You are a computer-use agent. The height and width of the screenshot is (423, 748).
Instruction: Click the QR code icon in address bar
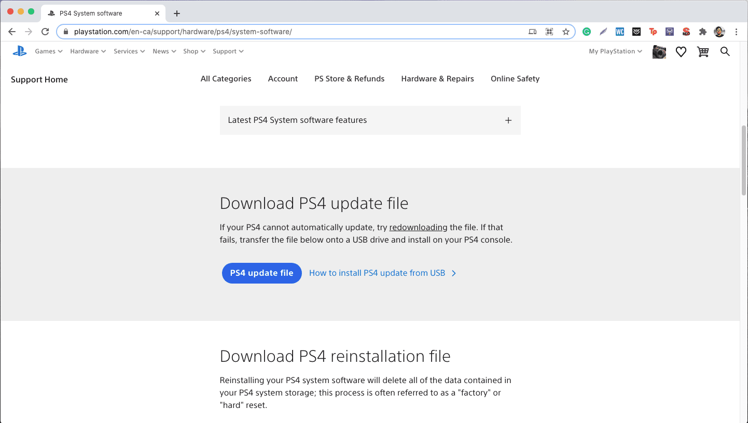coord(549,32)
